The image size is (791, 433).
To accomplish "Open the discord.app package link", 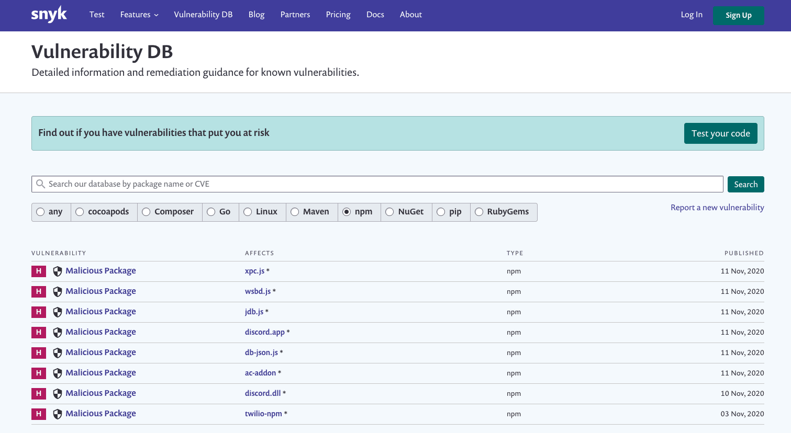I will pos(265,332).
